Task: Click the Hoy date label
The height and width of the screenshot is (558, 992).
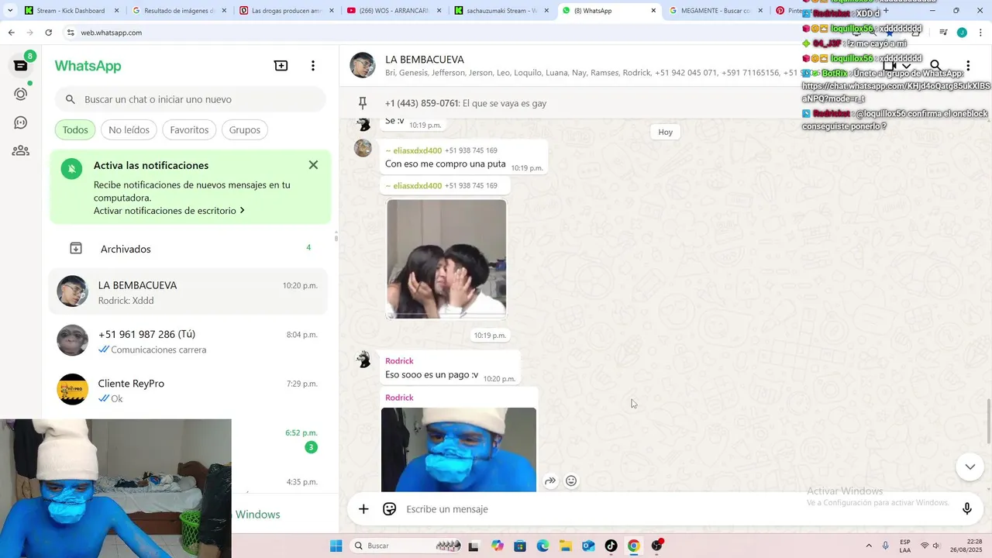Action: coord(666,132)
